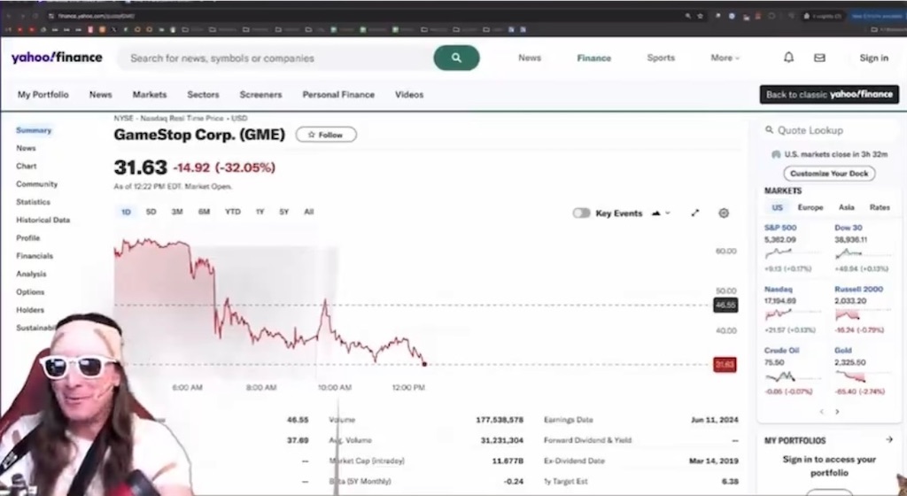Switch markets to the Asia tab
Viewport: 907px width, 496px height.
pos(846,207)
